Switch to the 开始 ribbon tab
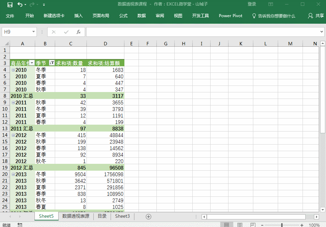Image resolution: width=326 pixels, height=227 pixels. [30, 16]
